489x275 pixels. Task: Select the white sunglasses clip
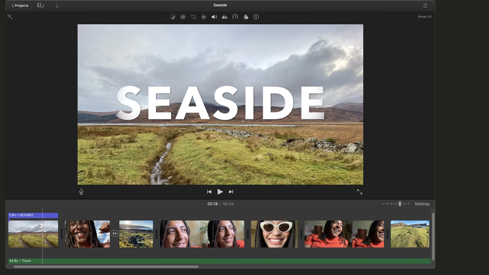pyautogui.click(x=274, y=234)
